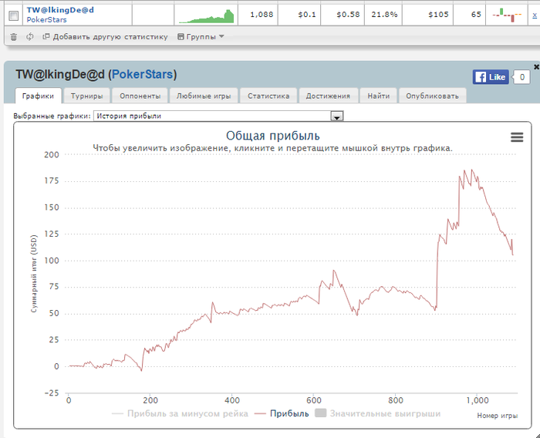540x438 pixels.
Task: Open the Турниры tab
Action: pos(86,96)
